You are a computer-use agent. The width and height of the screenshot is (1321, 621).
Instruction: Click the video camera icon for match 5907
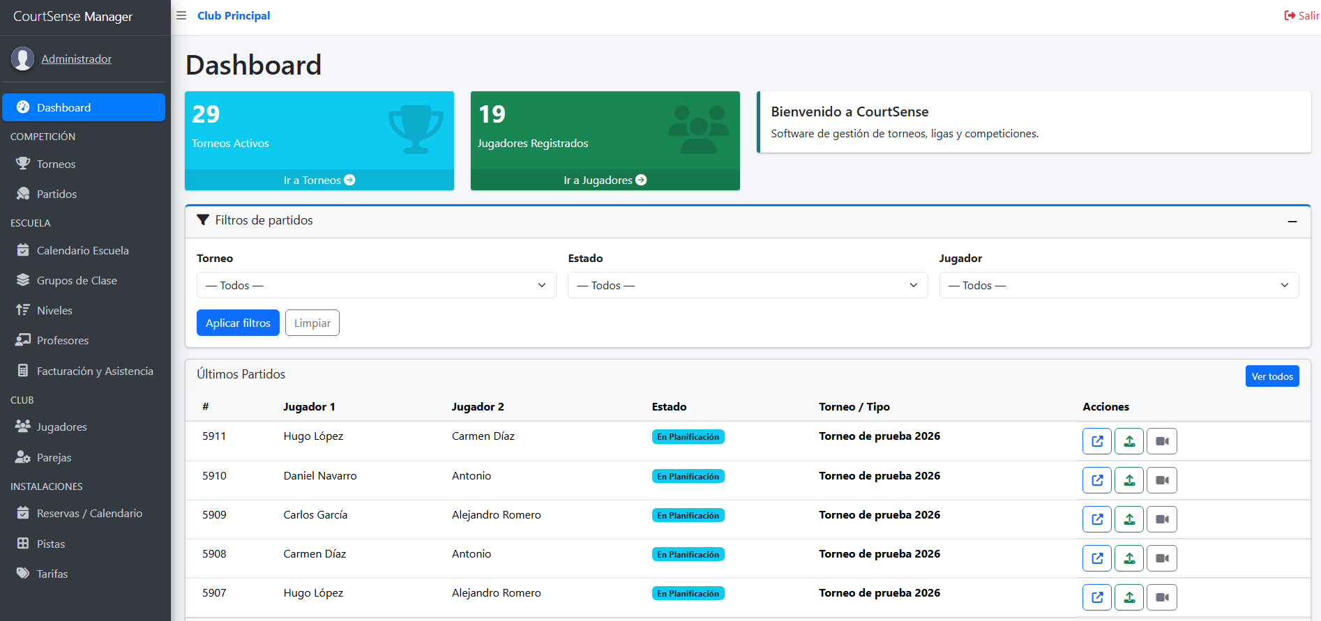click(1162, 597)
